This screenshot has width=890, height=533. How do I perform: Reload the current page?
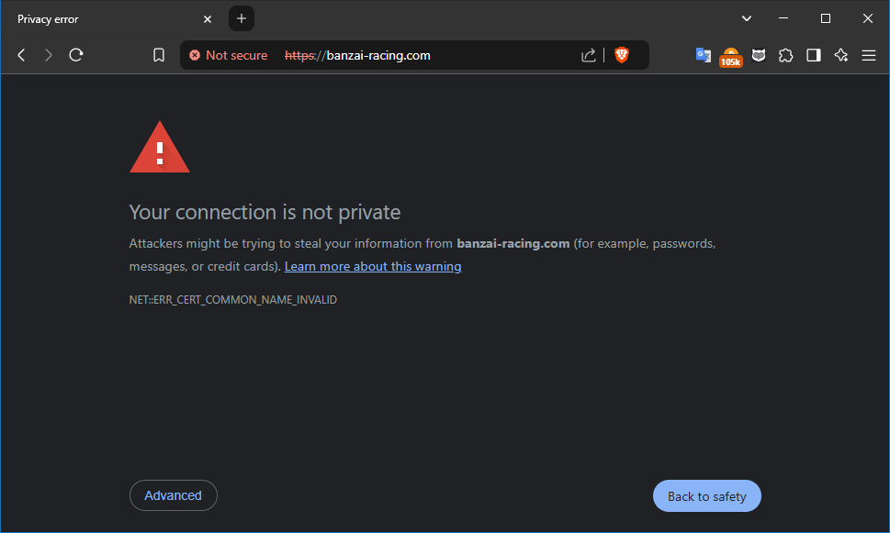76,55
